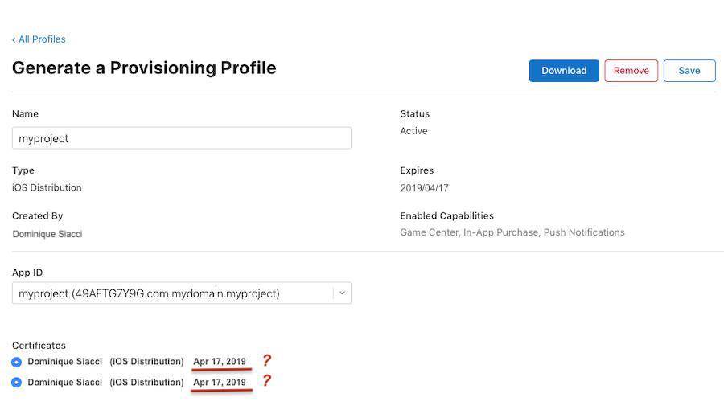Click the first certificate's iOS Distribution label
The height and width of the screenshot is (410, 724).
[146, 362]
